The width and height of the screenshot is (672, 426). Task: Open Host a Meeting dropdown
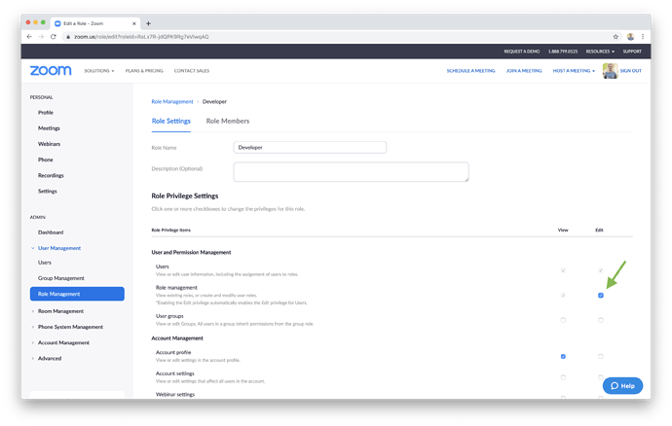(x=574, y=71)
